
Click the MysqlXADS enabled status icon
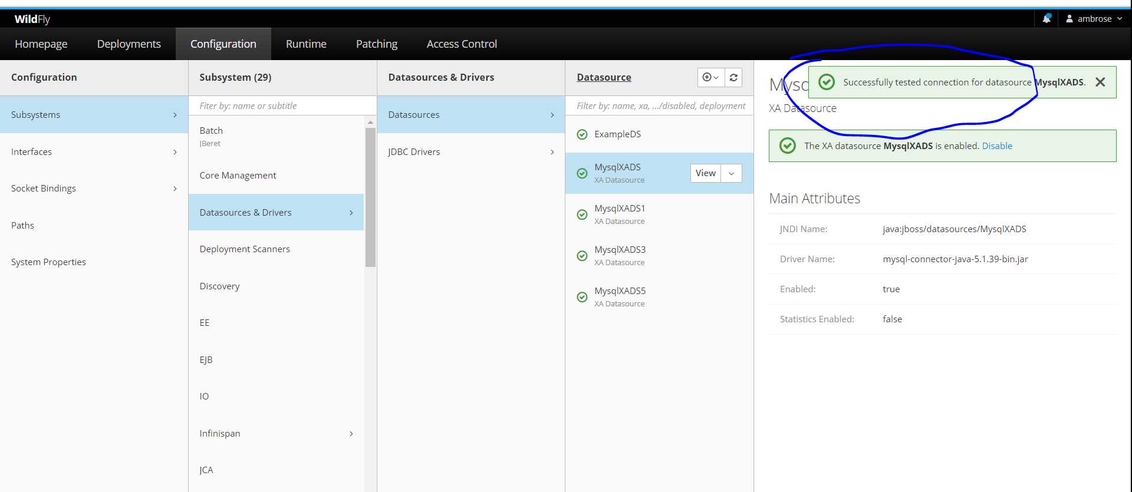coord(582,173)
